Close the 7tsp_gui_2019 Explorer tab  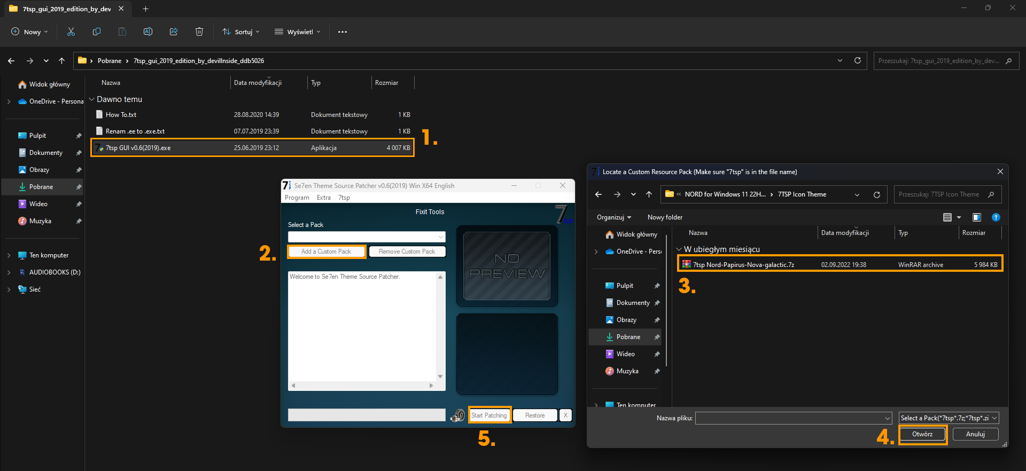pyautogui.click(x=121, y=9)
